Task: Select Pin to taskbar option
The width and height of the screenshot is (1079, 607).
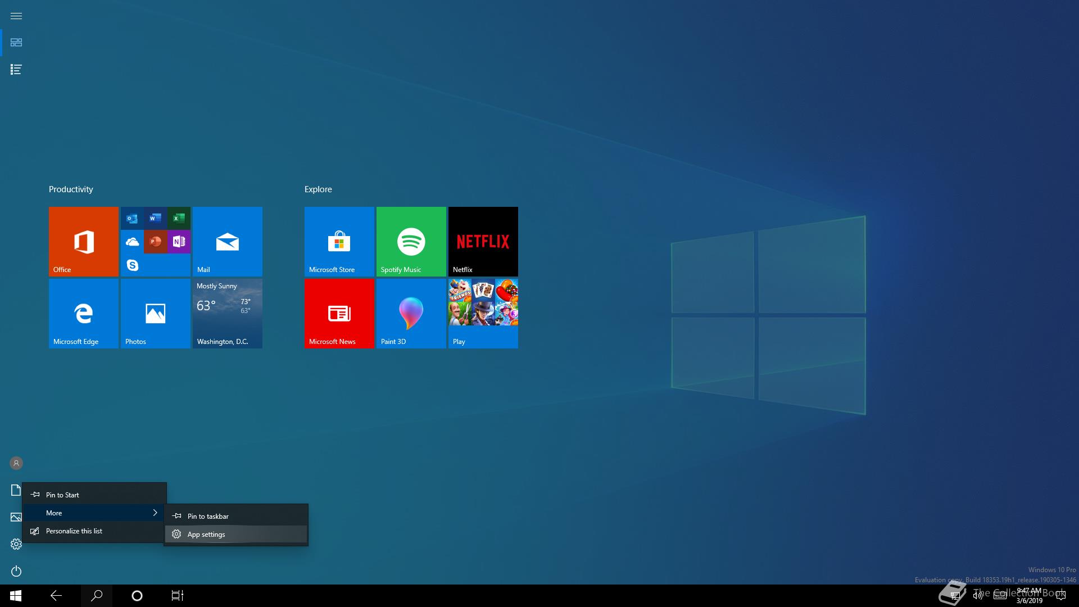Action: 236,516
